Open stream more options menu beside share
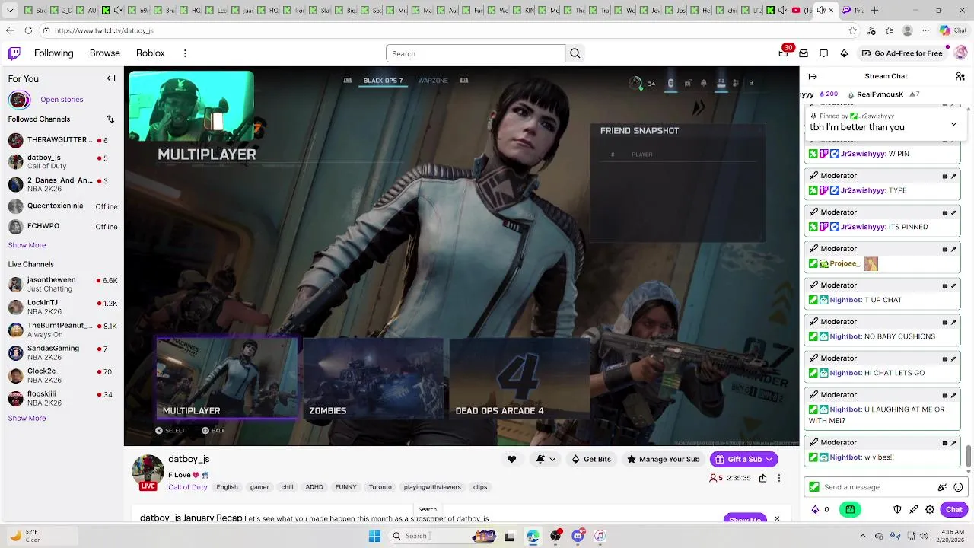Image resolution: width=974 pixels, height=548 pixels. [778, 478]
